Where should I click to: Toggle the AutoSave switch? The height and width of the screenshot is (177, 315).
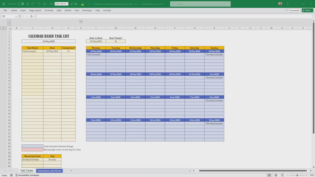click(20, 4)
